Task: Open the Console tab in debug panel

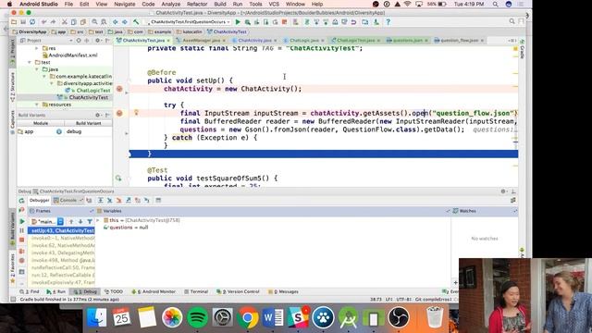Action: coord(68,201)
